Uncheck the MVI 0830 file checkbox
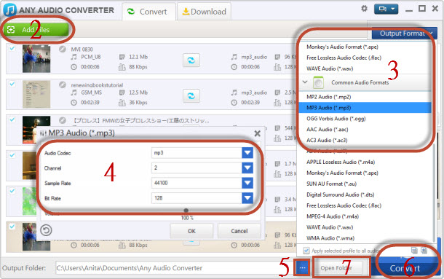This screenshot has height=279, width=444. tap(12, 48)
